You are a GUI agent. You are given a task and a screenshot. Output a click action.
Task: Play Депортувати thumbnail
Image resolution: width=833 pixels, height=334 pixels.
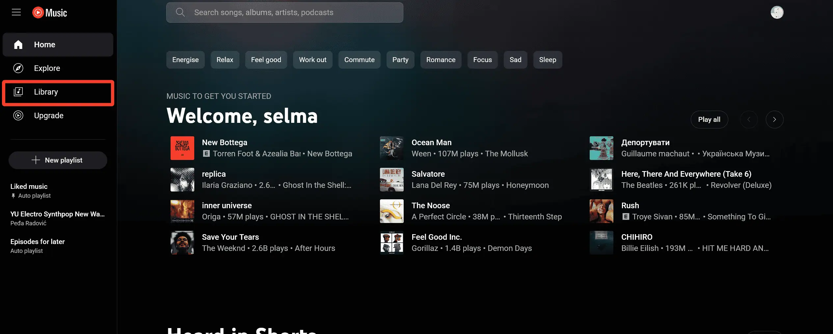pyautogui.click(x=602, y=148)
